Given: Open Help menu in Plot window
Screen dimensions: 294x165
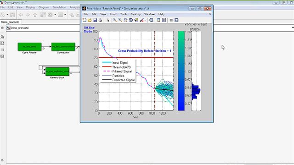Looking at the screenshot, I should pos(161,14).
